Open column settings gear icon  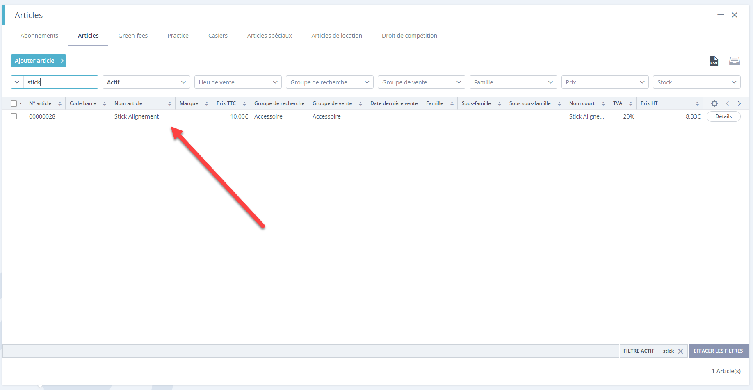[x=714, y=103]
